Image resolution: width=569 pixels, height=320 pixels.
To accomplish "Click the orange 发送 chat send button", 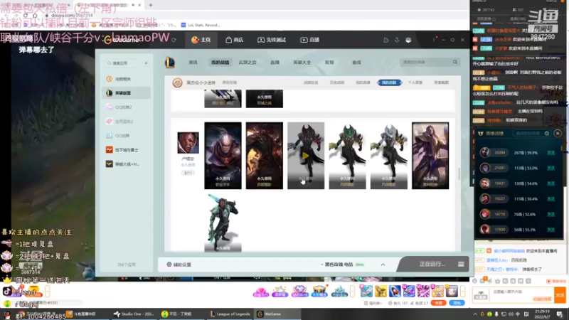I will (560, 295).
